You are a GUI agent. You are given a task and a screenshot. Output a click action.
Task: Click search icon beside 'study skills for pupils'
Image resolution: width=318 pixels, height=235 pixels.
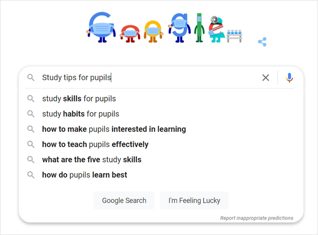click(x=31, y=98)
